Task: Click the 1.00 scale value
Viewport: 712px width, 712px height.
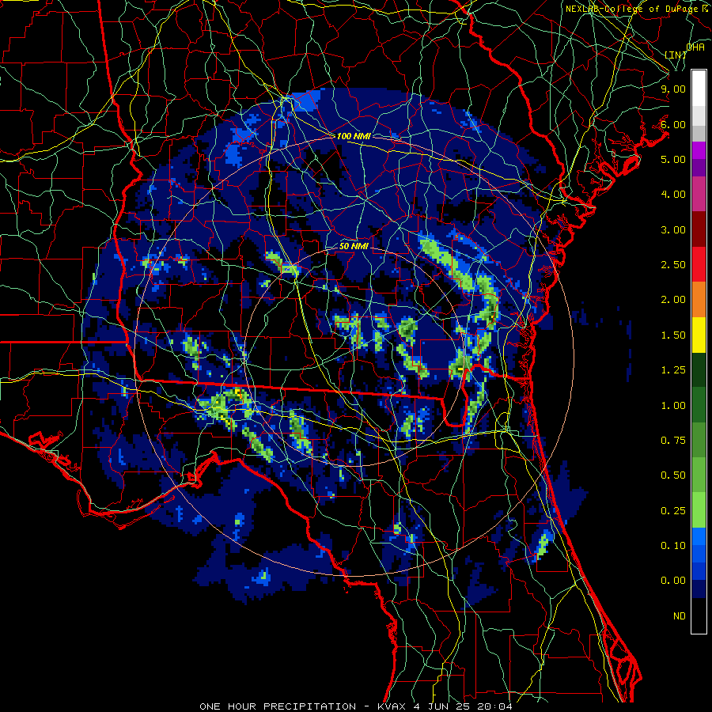Action: pyautogui.click(x=673, y=406)
